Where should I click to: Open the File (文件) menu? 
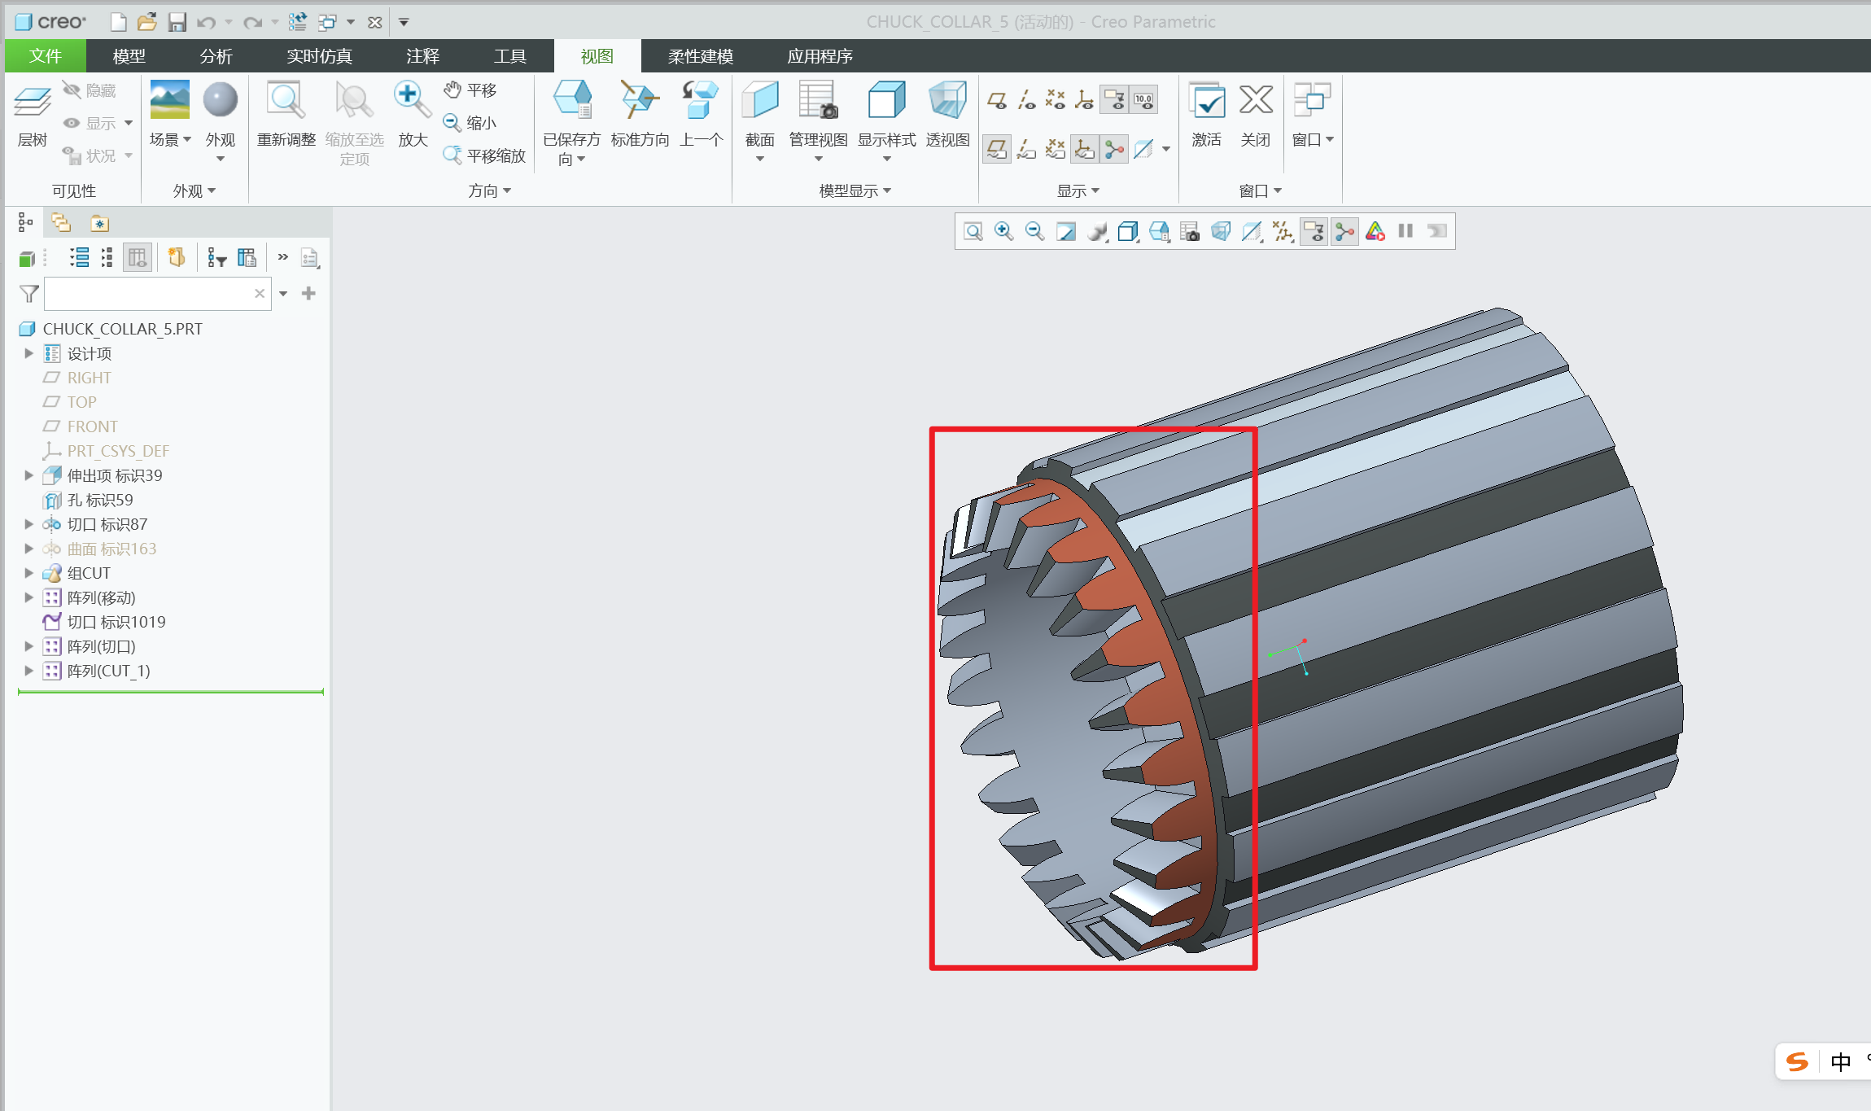[x=46, y=56]
